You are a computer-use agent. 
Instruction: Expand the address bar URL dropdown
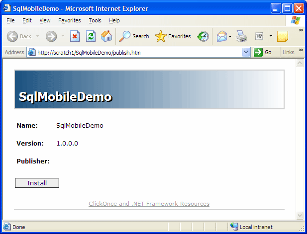point(246,52)
